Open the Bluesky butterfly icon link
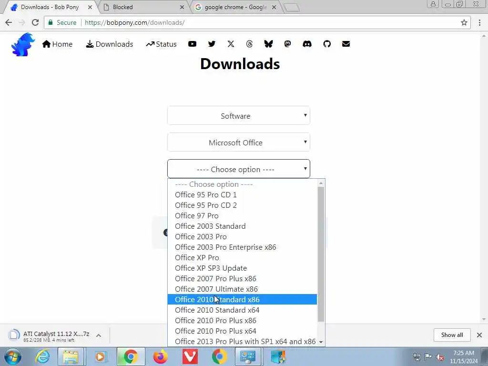 point(268,44)
